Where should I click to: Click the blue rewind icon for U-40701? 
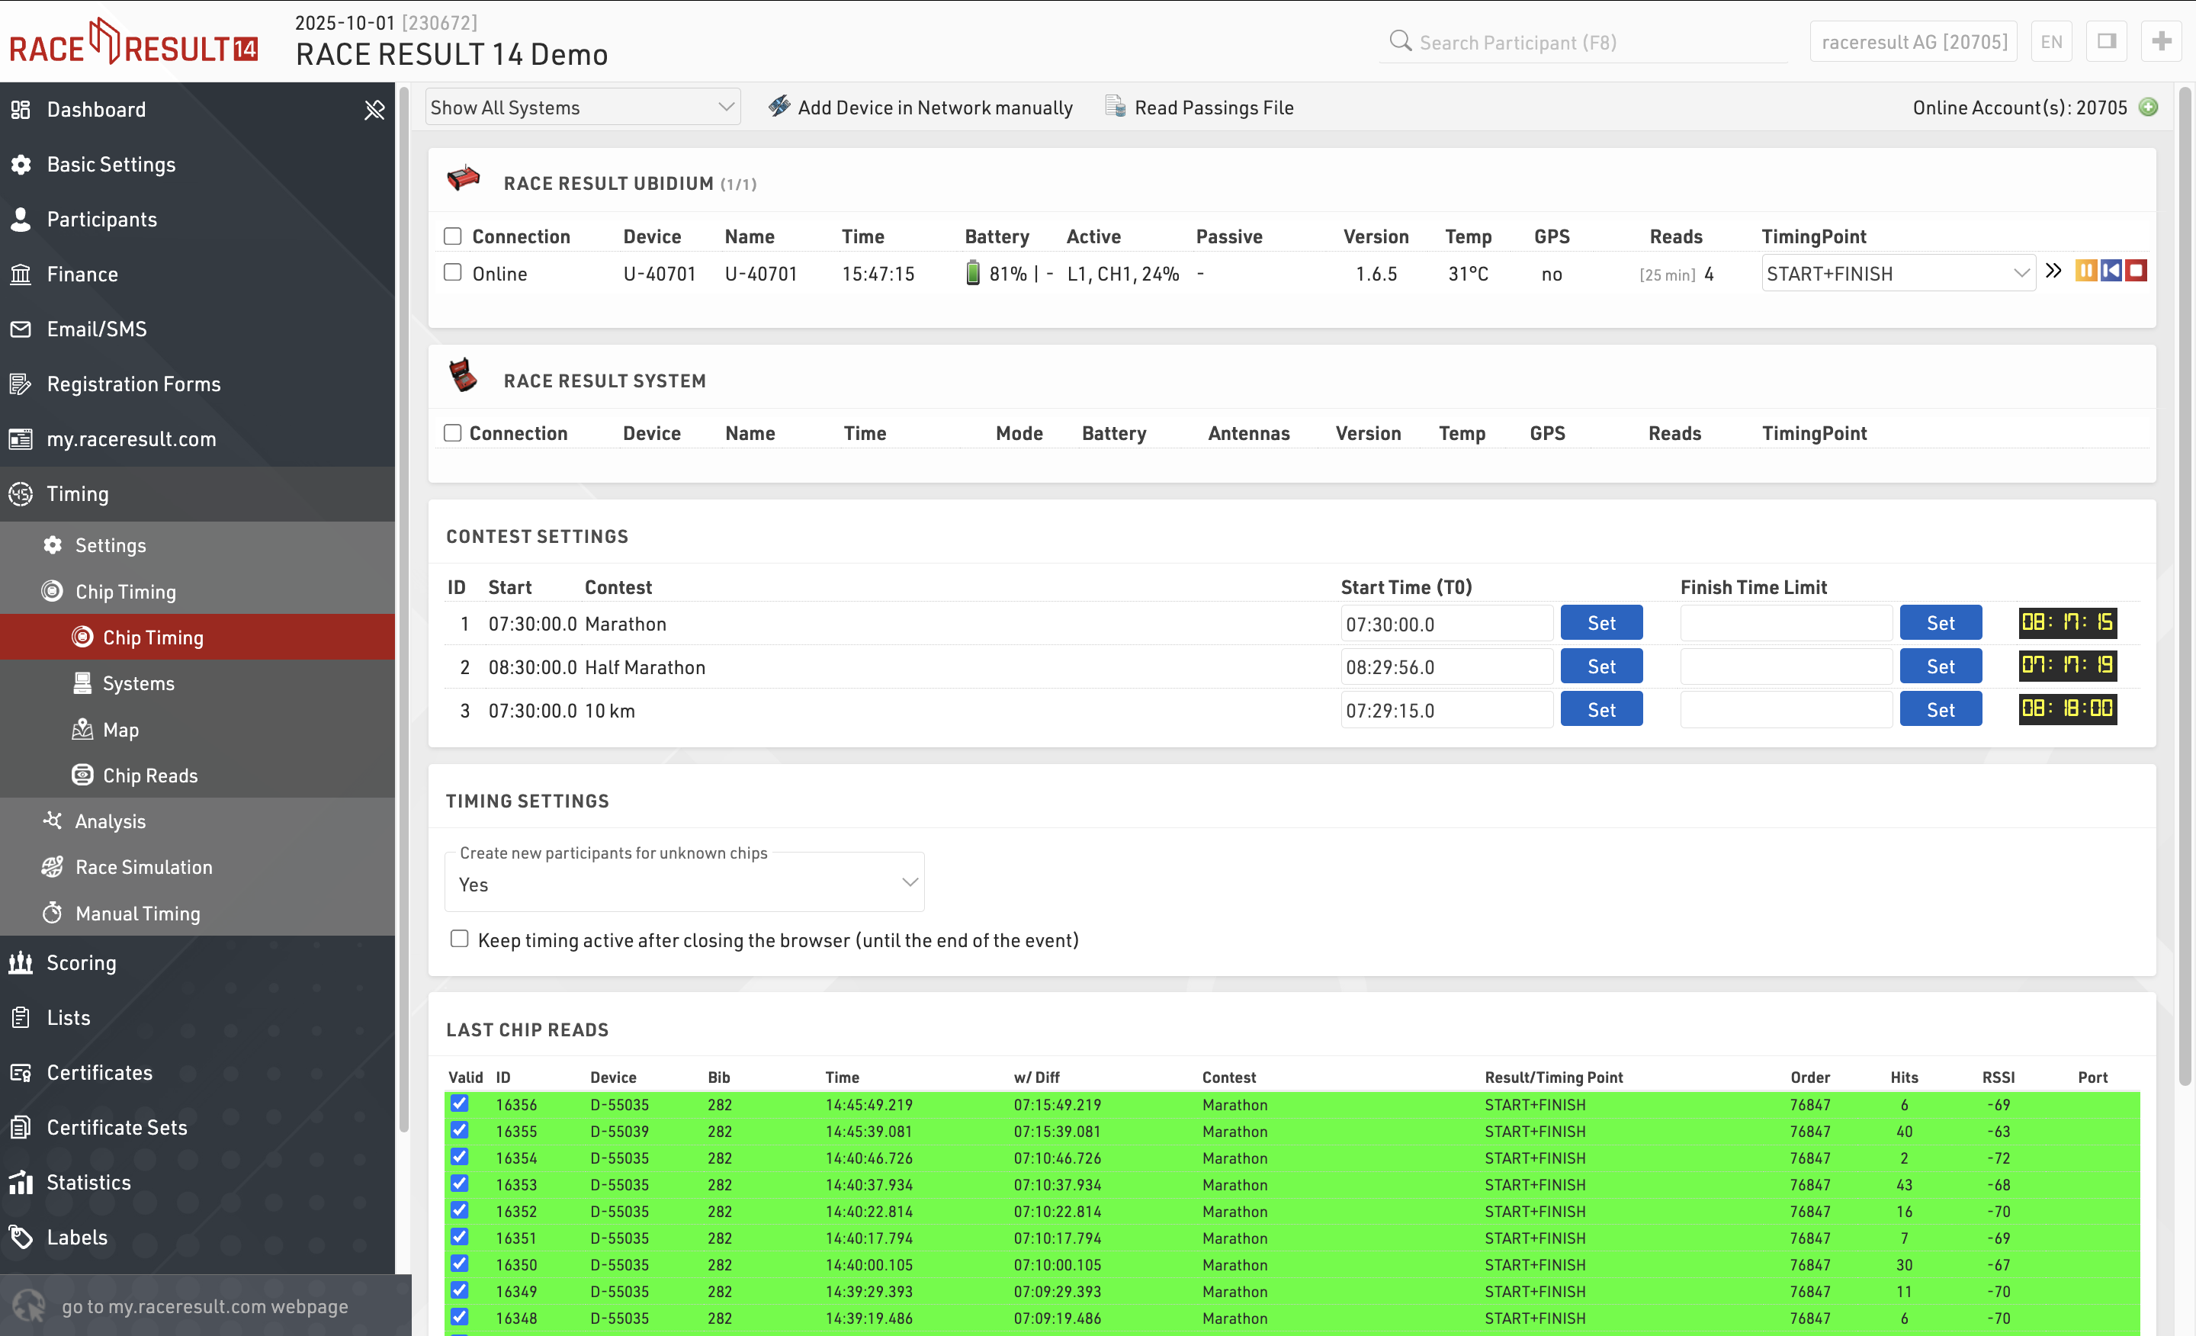coord(2111,271)
